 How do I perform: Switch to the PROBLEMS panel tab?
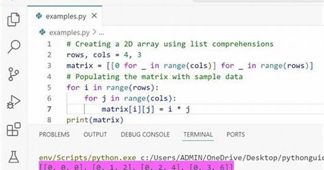[x=54, y=135]
